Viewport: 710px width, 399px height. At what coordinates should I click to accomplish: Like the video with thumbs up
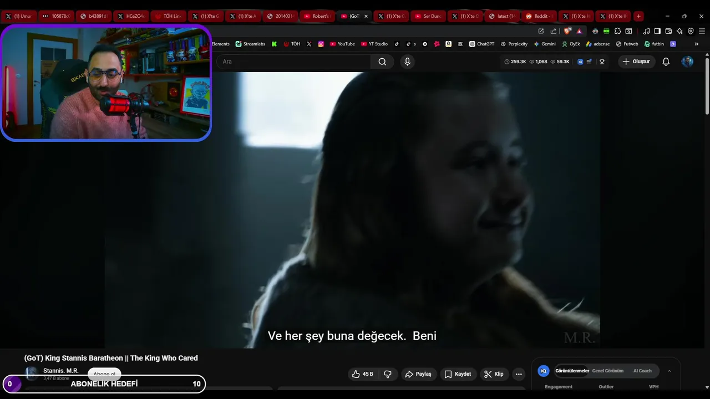click(362, 374)
